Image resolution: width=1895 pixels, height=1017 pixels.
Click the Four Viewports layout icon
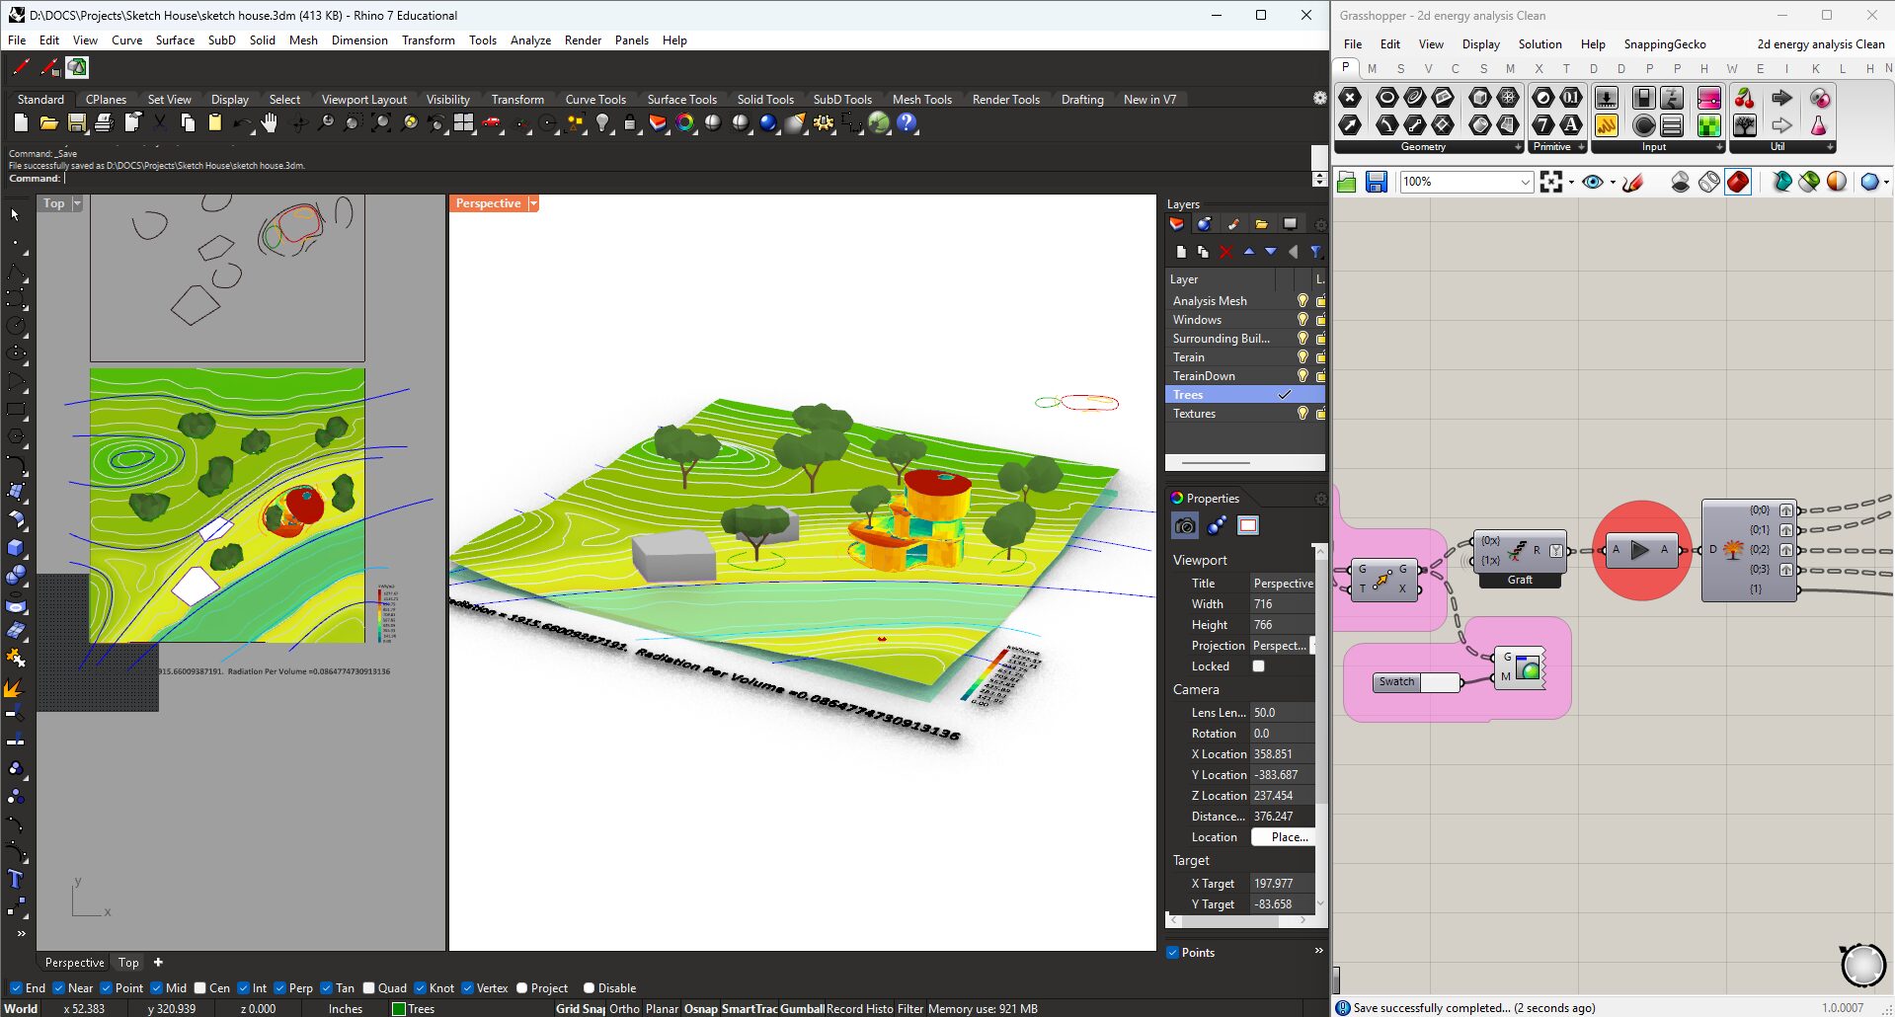[464, 123]
